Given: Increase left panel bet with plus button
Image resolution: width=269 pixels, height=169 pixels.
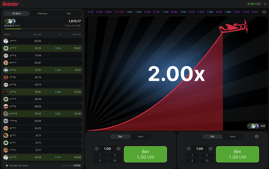Looking at the screenshot, I should click(119, 149).
